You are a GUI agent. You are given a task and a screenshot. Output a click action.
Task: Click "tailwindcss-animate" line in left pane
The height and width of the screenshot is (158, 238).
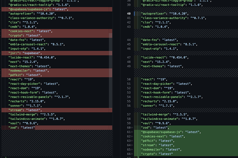click(x=57, y=119)
